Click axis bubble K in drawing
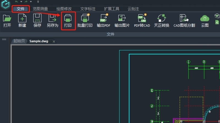 click(152, 90)
